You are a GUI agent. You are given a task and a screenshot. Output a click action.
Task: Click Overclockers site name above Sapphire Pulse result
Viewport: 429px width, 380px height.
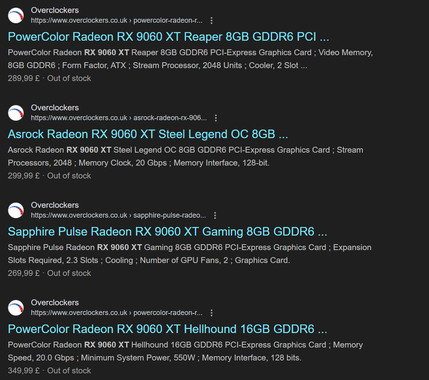(55, 205)
